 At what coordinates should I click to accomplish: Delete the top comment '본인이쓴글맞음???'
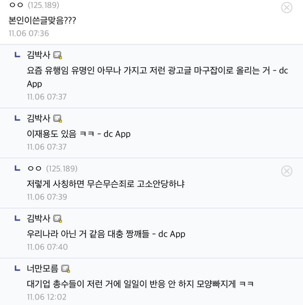tap(286, 8)
